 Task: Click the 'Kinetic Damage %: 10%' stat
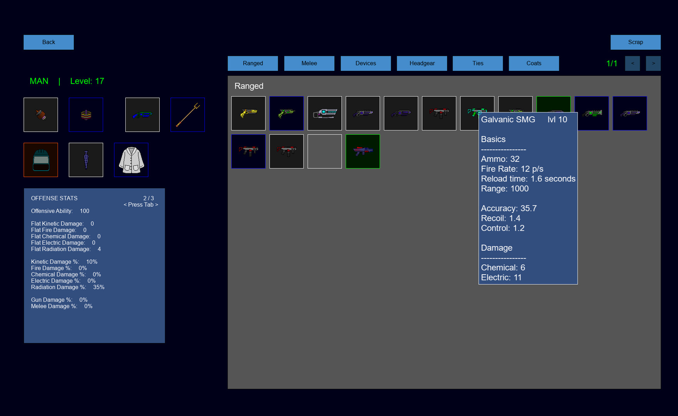click(x=64, y=262)
